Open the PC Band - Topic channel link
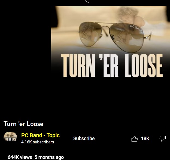The width and height of the screenshot is (170, 160). click(x=40, y=135)
